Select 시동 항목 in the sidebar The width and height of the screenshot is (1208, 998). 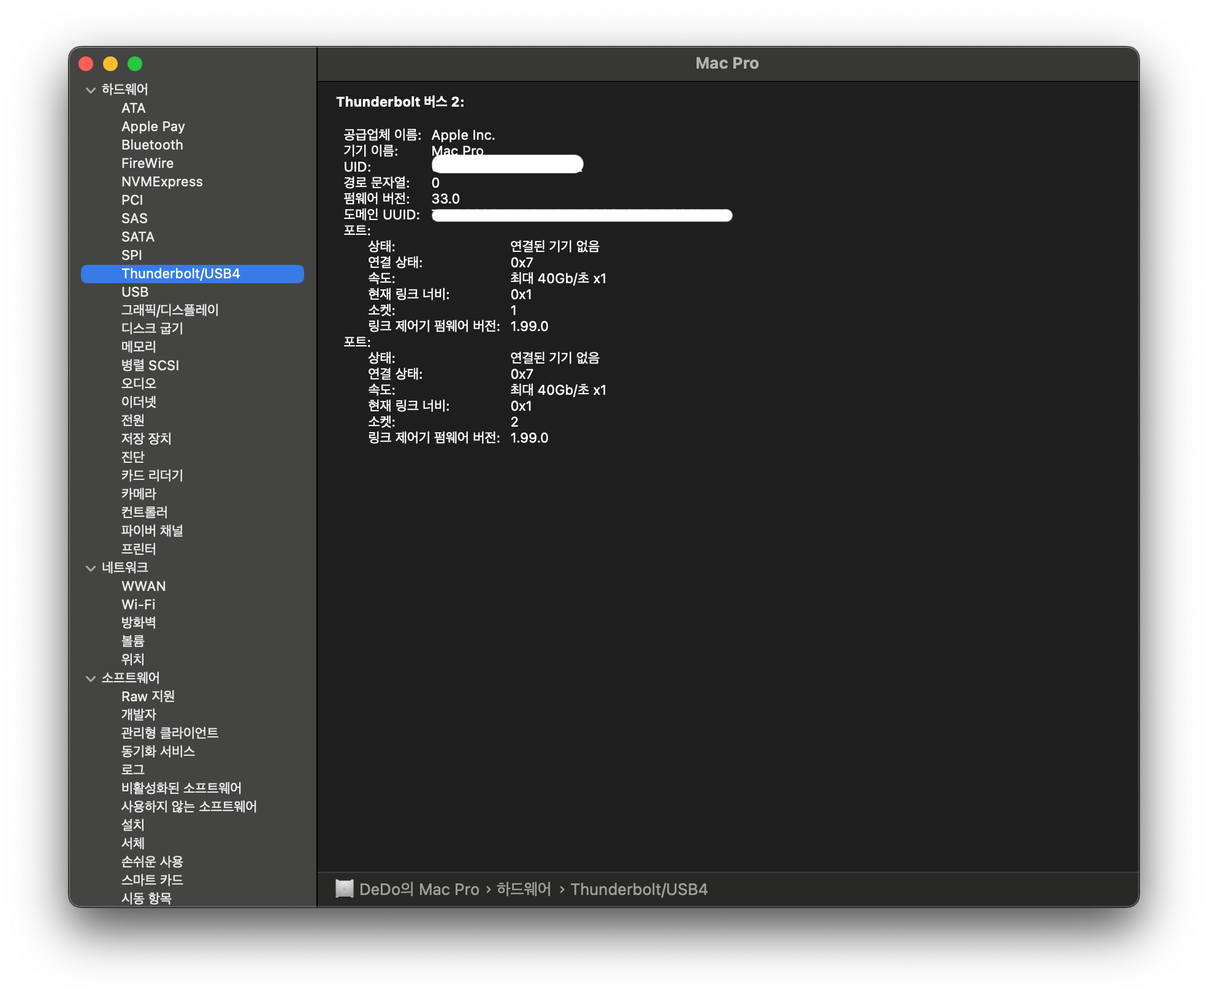click(x=146, y=898)
